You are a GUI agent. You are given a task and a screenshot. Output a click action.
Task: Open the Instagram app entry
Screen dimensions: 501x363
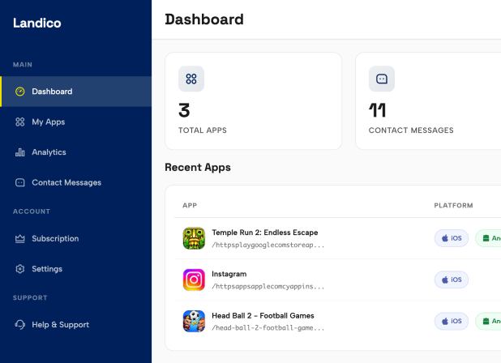click(229, 274)
